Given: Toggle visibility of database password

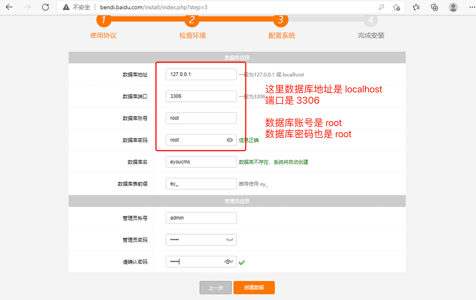Looking at the screenshot, I should pos(230,140).
